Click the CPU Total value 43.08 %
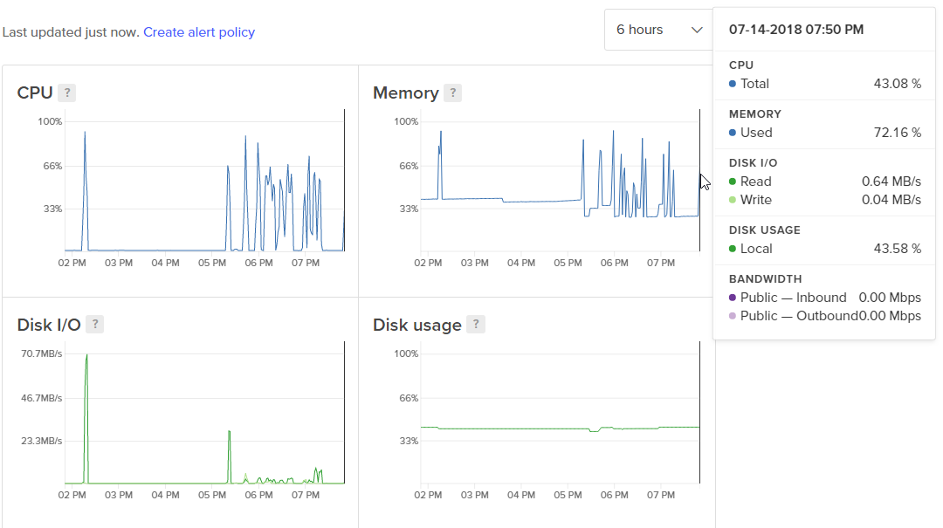 pyautogui.click(x=898, y=84)
